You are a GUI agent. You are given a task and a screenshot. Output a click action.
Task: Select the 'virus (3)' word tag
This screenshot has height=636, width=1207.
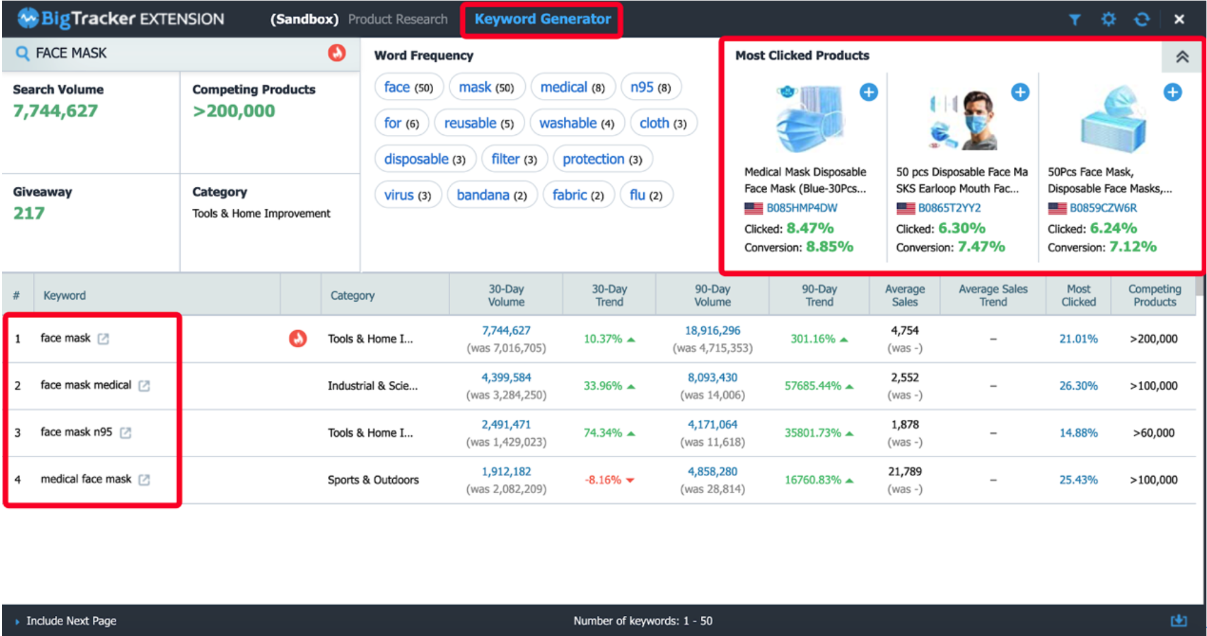[x=407, y=195]
